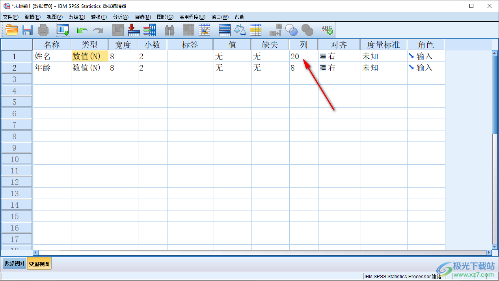
Task: Open the 分析(A) menu
Action: coord(121,17)
